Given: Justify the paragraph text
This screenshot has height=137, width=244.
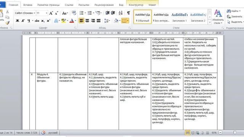Looking at the screenshot, I should [98, 21].
